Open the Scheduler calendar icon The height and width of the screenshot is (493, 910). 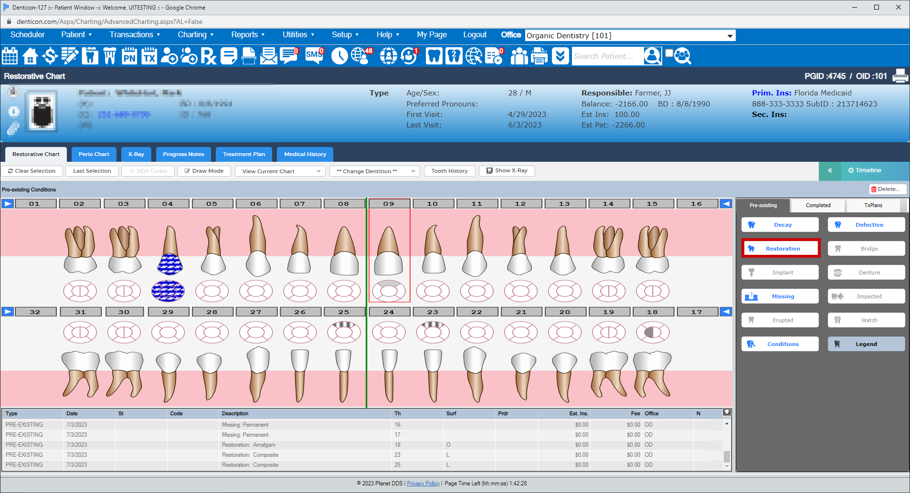(10, 56)
